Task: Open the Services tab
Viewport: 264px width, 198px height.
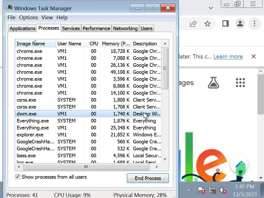Action: (x=71, y=28)
